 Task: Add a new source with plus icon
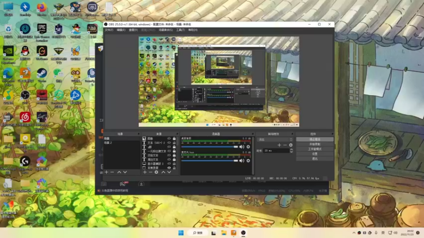click(145, 172)
